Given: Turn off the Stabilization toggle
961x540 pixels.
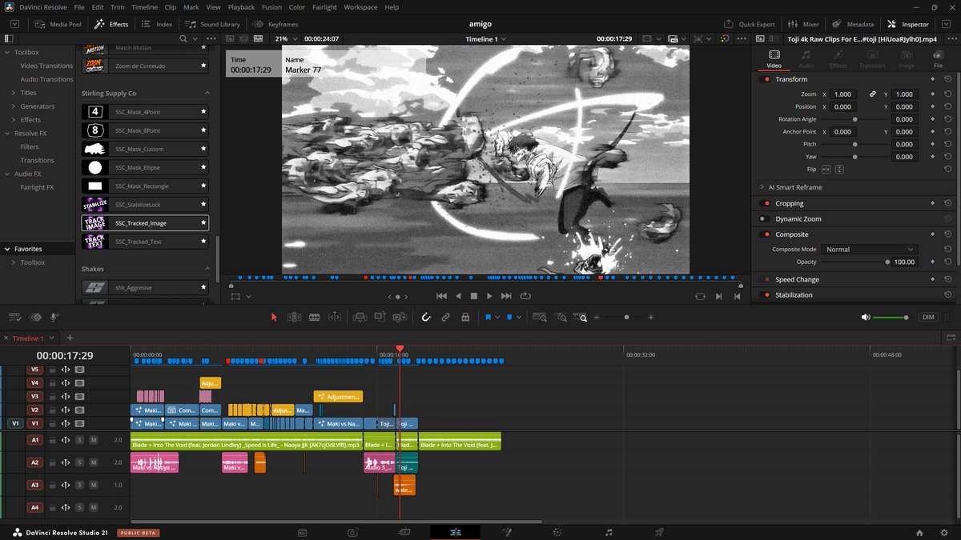Looking at the screenshot, I should tap(766, 295).
